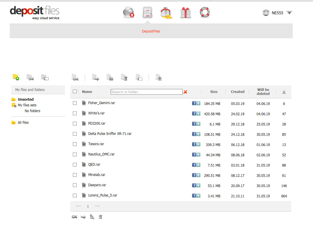Sort the list by Size column
Viewport: 313px width, 227px height.
pyautogui.click(x=214, y=92)
